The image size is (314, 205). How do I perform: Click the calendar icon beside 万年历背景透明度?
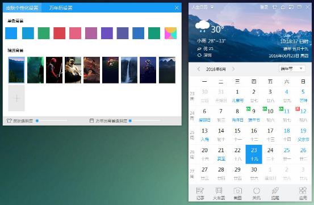[x=91, y=121]
